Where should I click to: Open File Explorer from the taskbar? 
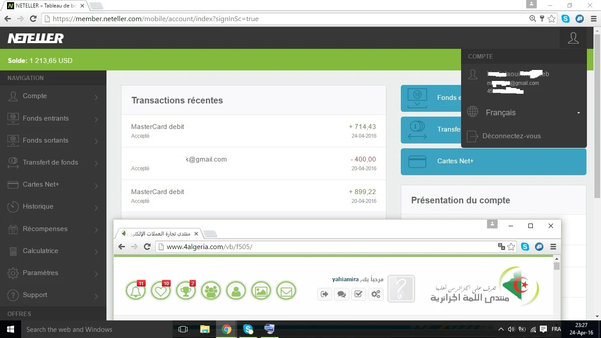[x=205, y=329]
